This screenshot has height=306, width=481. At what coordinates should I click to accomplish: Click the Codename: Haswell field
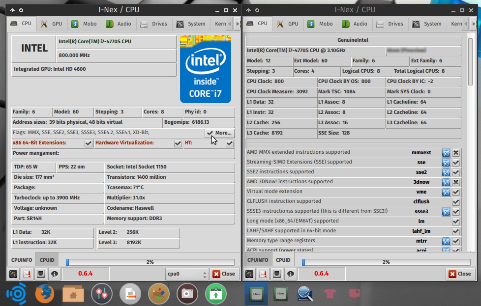click(x=170, y=209)
